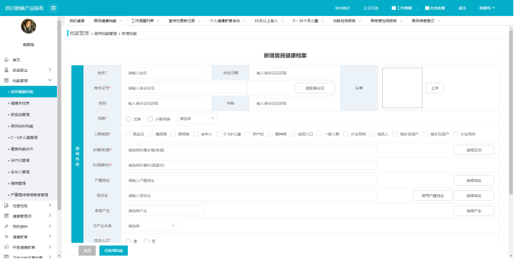Open the user account dropdown in header
514x259 pixels.
pos(487,8)
